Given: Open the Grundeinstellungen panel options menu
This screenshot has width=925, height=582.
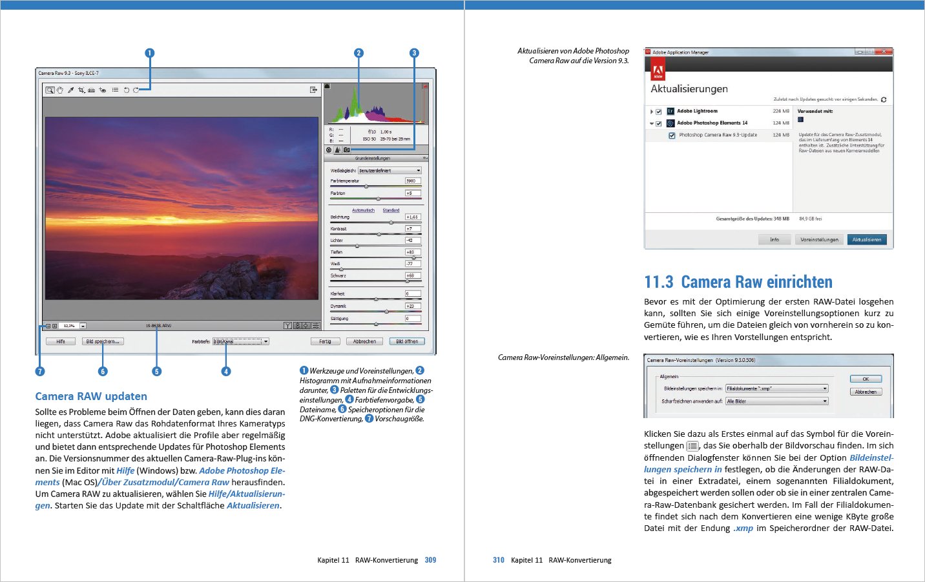Looking at the screenshot, I should click(x=425, y=158).
